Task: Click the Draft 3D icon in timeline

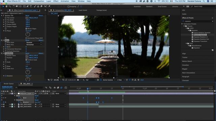Action: (x=50, y=87)
